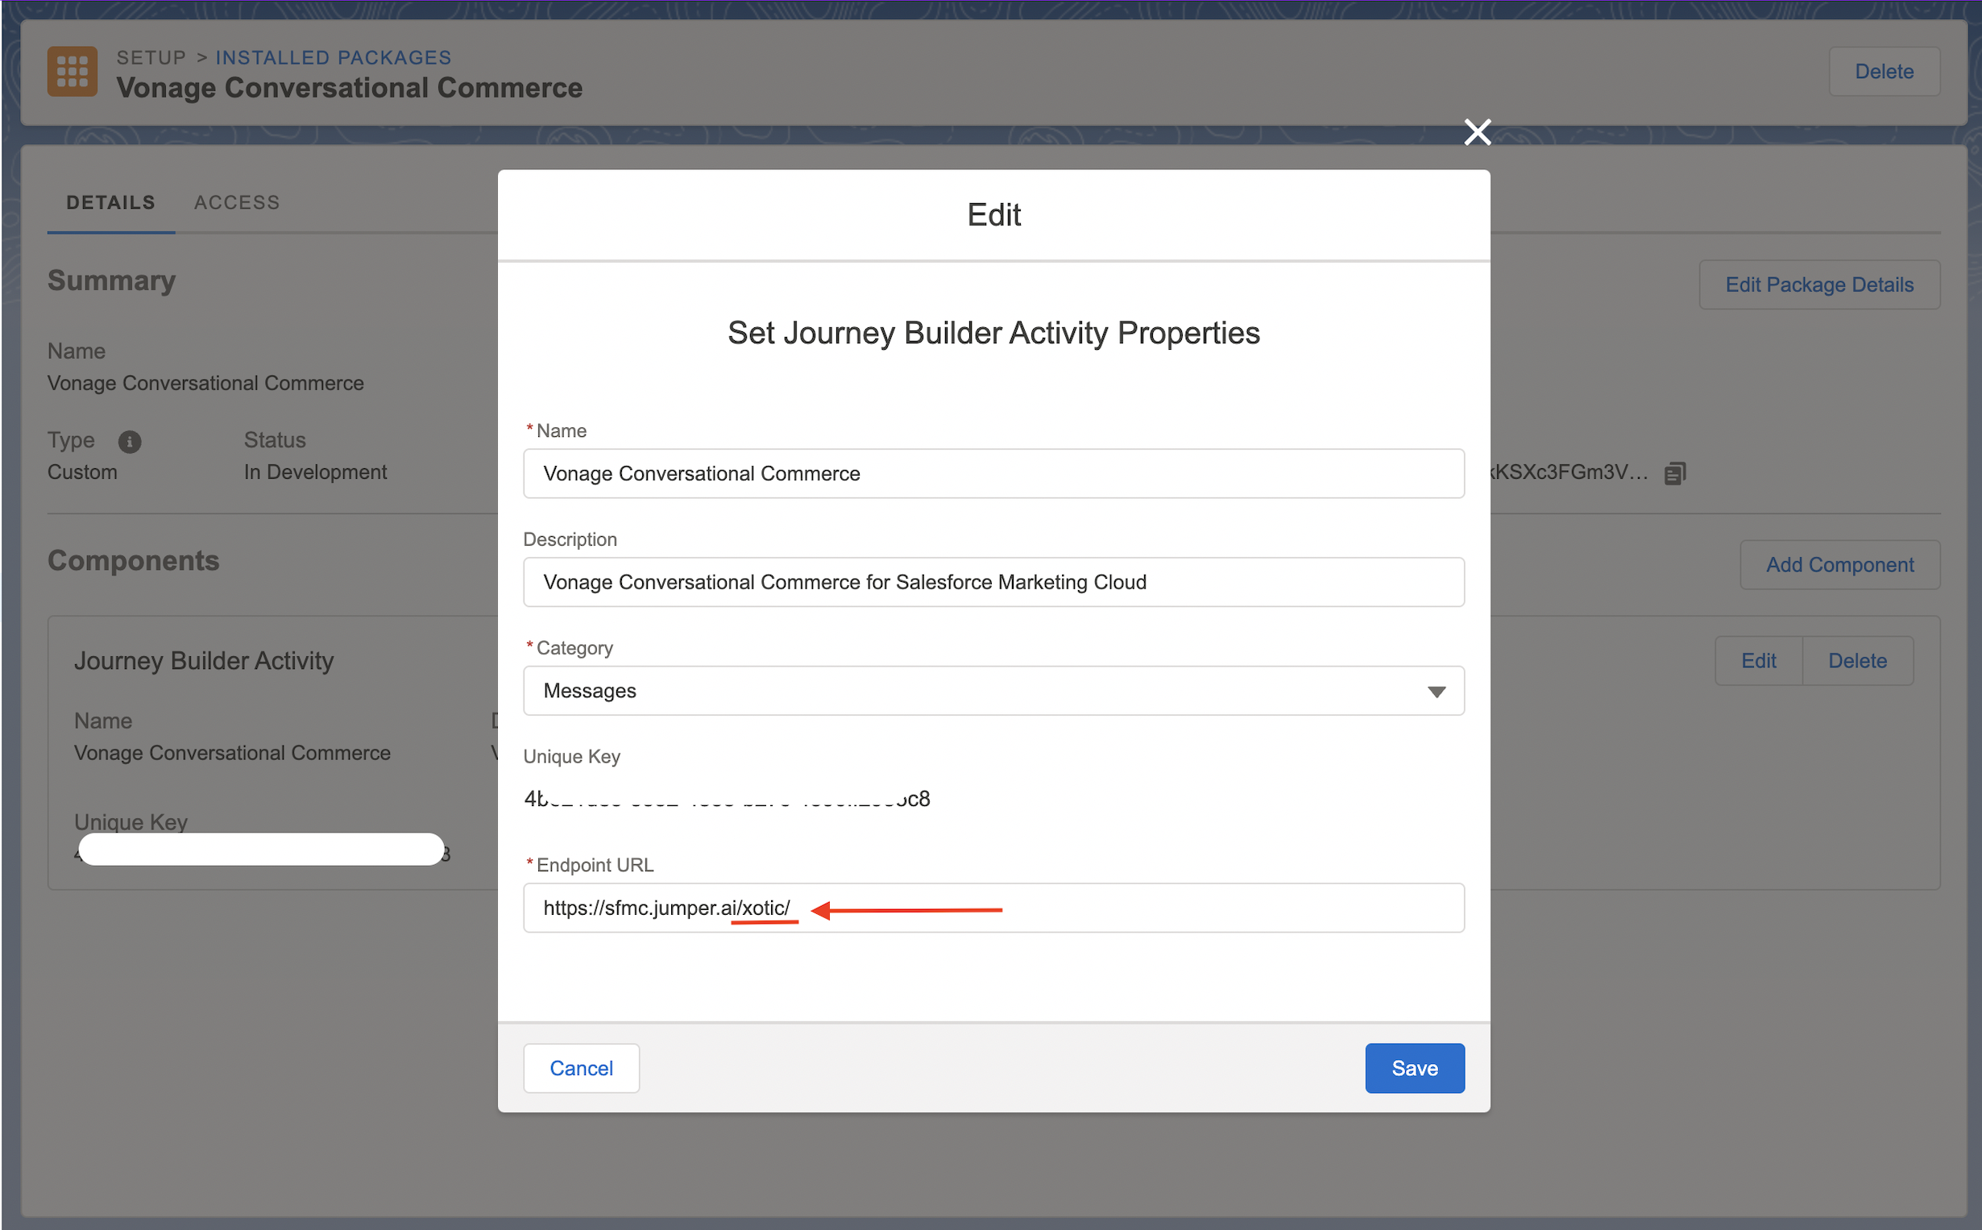Copy the truncated key with the clipboard icon
1982x1230 pixels.
[1675, 472]
